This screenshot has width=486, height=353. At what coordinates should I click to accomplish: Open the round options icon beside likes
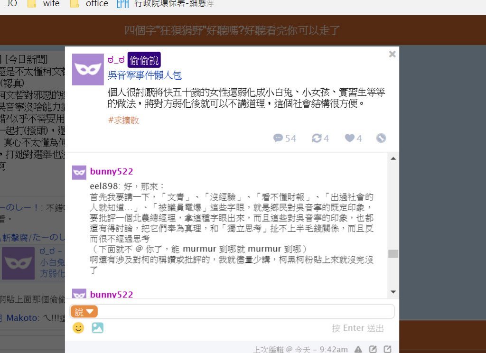click(381, 138)
